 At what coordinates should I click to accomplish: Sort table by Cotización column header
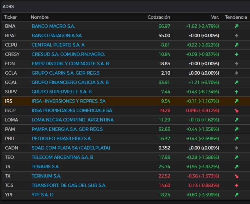click(159, 17)
